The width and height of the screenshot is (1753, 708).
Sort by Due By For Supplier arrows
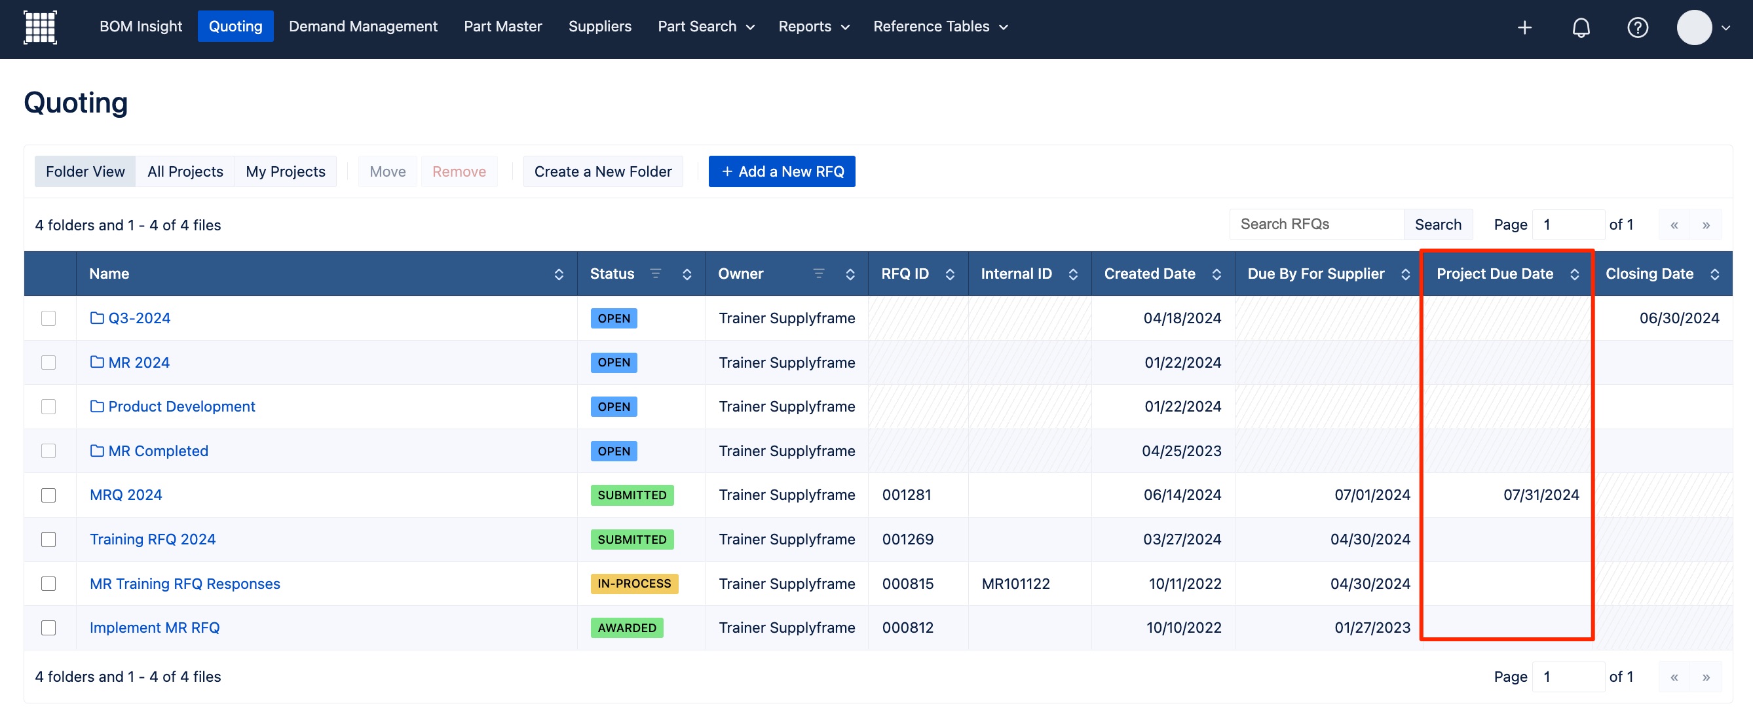click(1405, 274)
